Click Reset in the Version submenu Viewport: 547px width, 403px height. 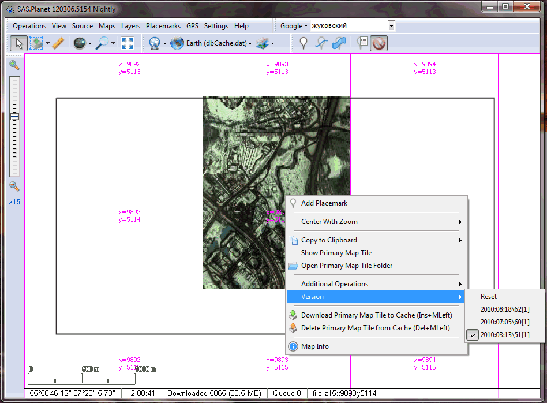point(489,297)
